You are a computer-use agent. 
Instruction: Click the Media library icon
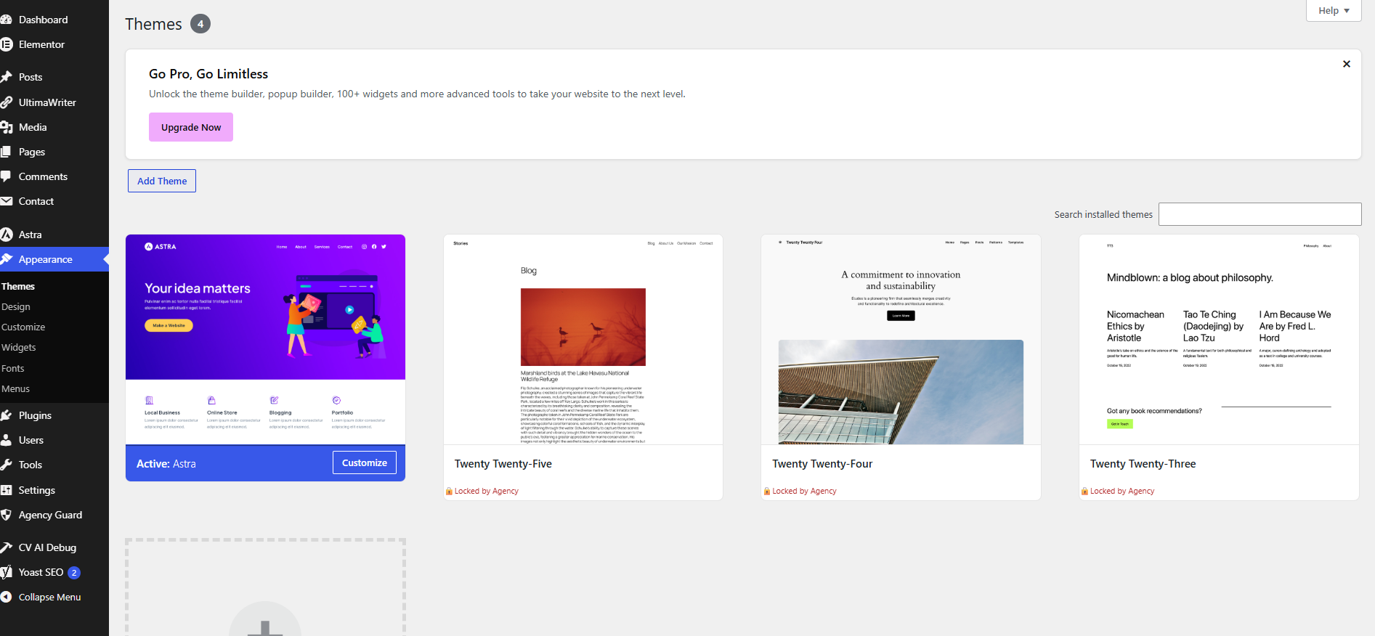[6, 127]
